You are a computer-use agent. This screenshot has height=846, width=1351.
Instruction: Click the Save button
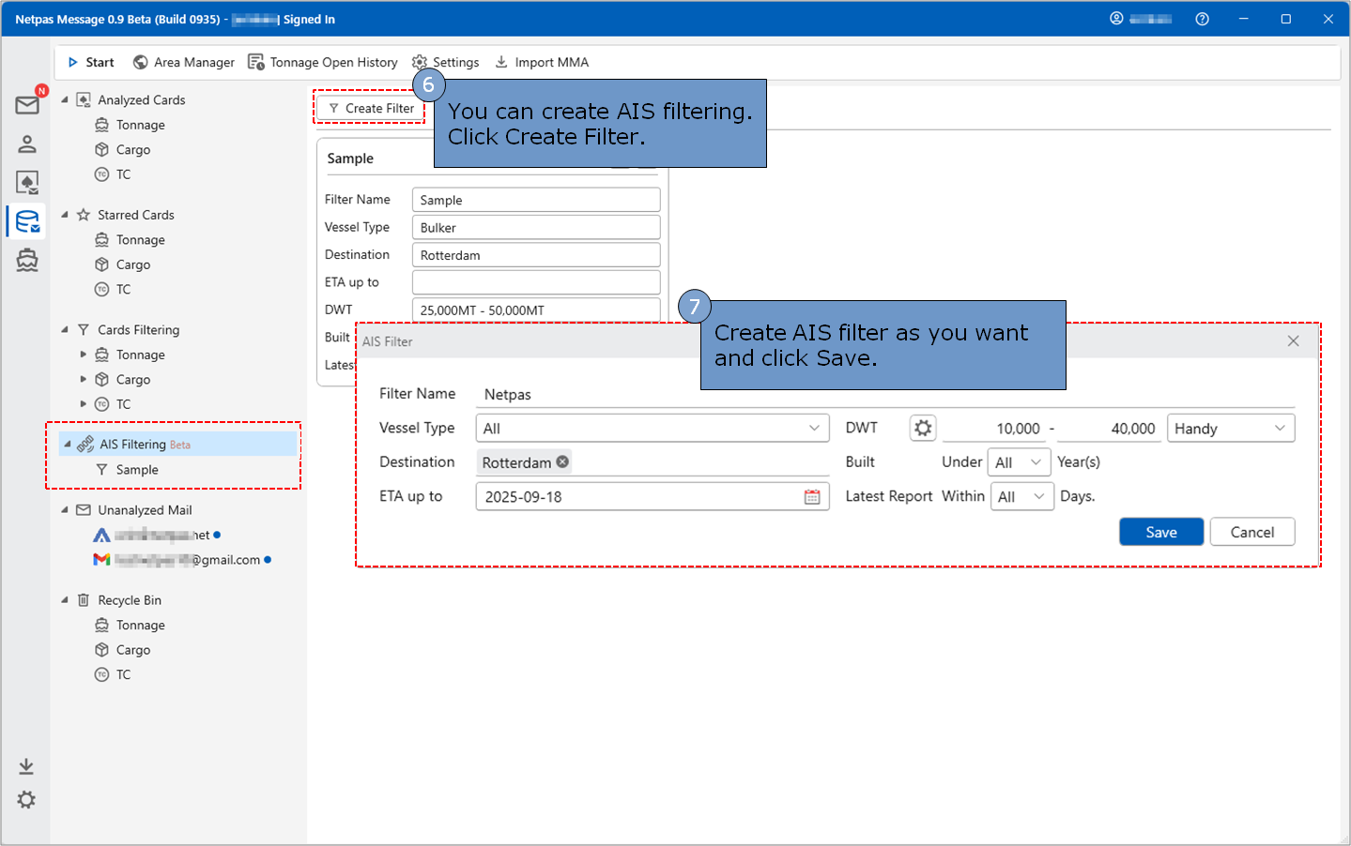tap(1160, 532)
